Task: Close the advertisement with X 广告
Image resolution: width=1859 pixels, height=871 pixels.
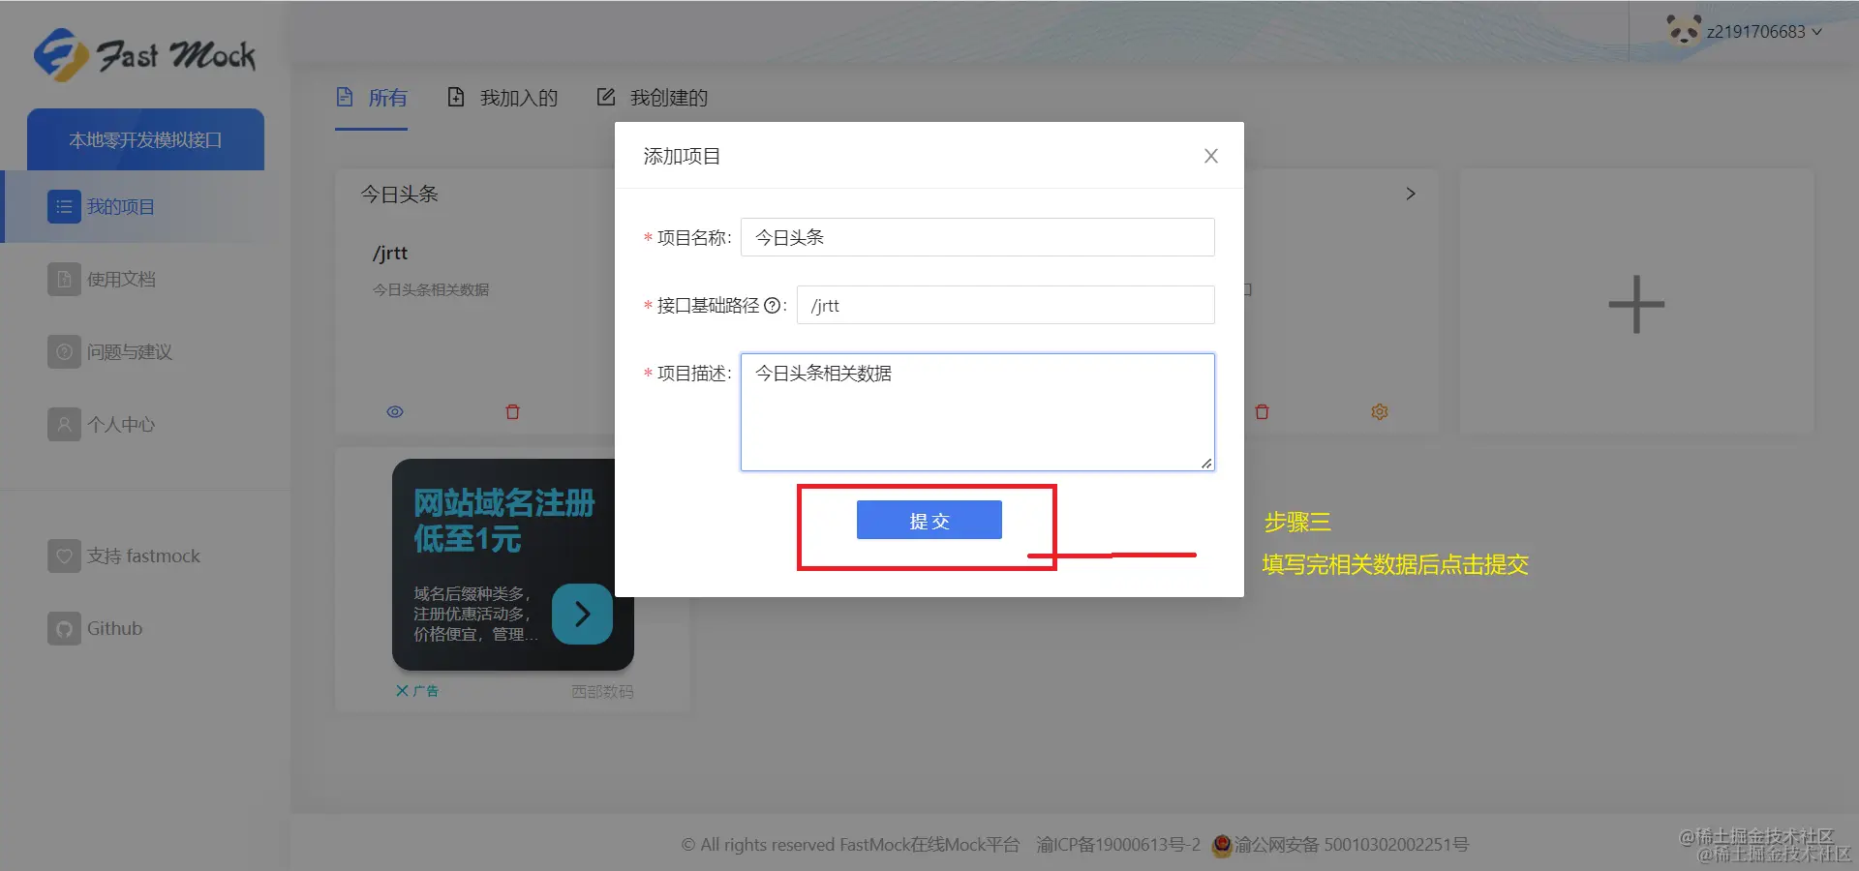Action: pos(417,691)
